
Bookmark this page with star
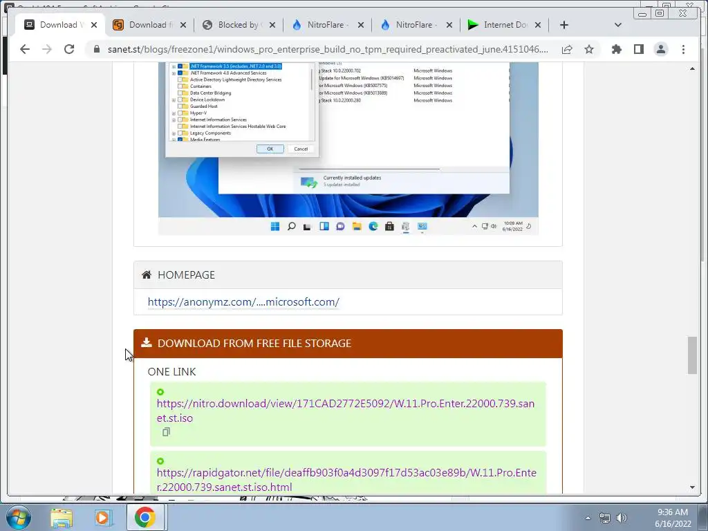[589, 49]
